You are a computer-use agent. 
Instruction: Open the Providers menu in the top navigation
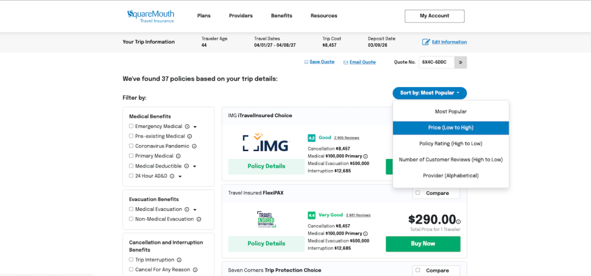(x=241, y=16)
